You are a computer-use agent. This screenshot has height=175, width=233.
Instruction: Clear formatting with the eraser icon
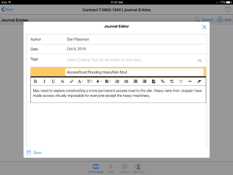[199, 81]
